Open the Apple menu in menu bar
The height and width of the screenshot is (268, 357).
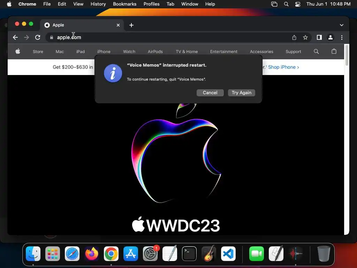tap(9, 4)
